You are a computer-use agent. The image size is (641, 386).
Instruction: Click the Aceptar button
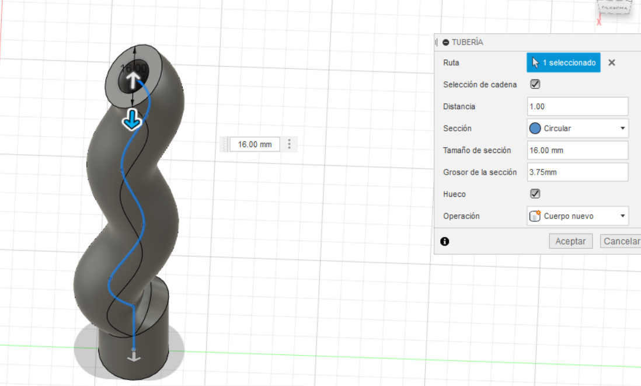tap(570, 241)
